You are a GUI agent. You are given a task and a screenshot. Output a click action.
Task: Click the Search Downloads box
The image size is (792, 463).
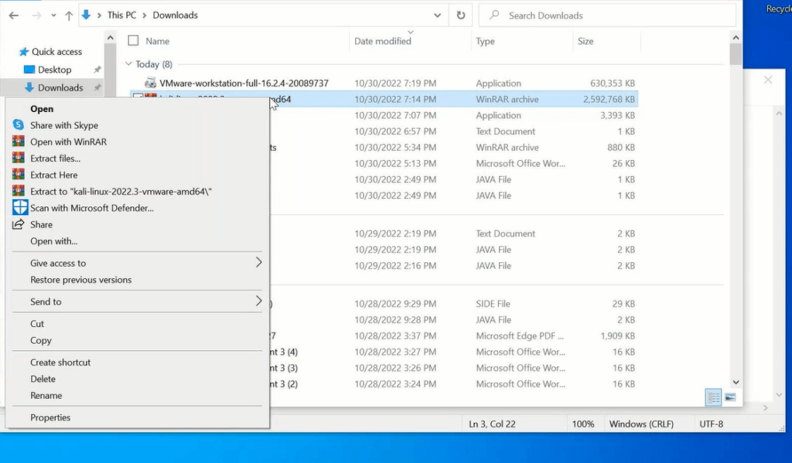(607, 15)
